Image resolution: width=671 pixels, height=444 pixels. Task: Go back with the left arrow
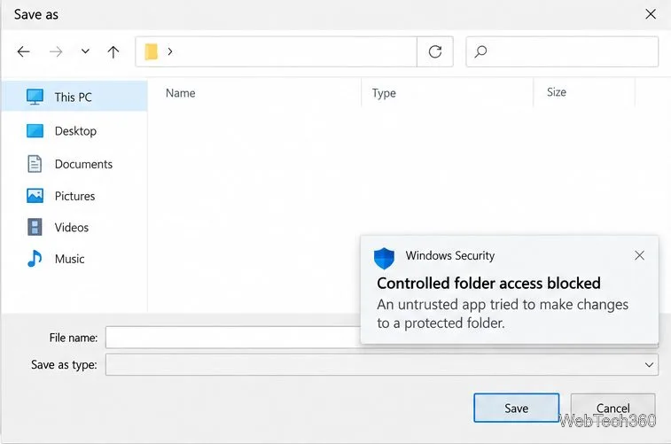(24, 51)
